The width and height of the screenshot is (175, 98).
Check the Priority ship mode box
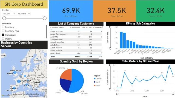[x=3, y=39]
